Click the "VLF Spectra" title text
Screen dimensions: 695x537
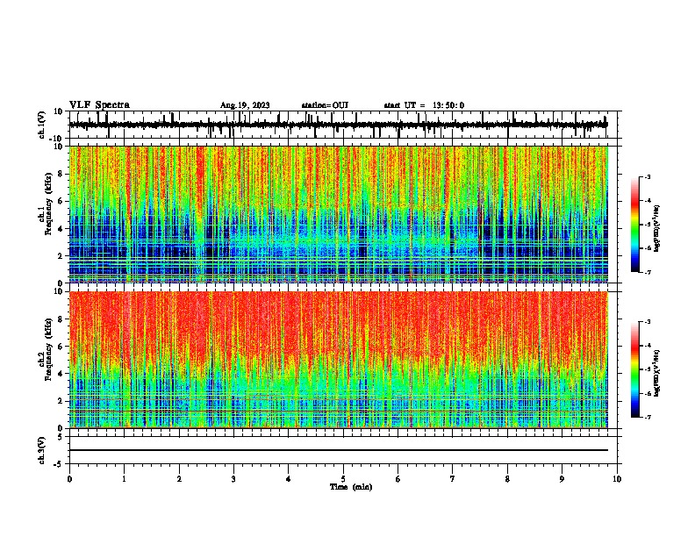click(x=99, y=105)
